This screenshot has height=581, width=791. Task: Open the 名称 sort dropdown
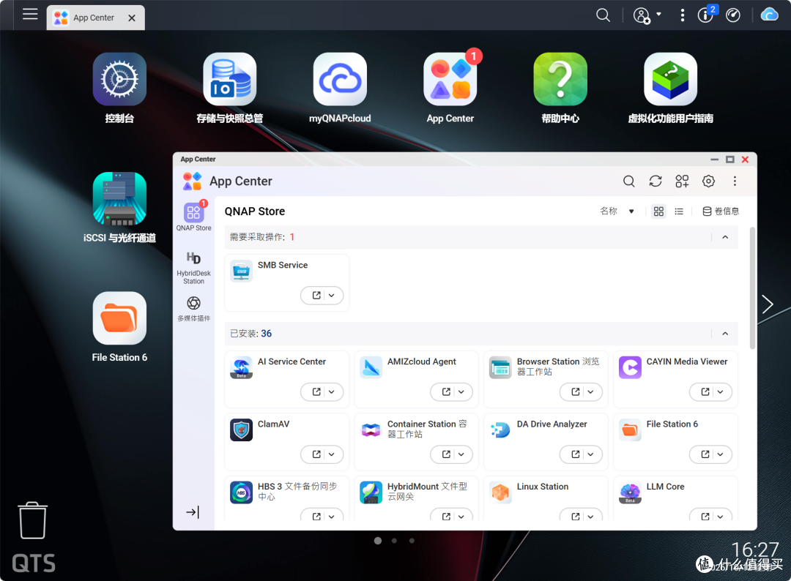coord(617,211)
